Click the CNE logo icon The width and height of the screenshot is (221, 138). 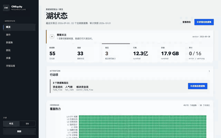coord(6,8)
